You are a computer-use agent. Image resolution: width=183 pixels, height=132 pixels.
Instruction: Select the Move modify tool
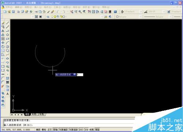coord(3,43)
